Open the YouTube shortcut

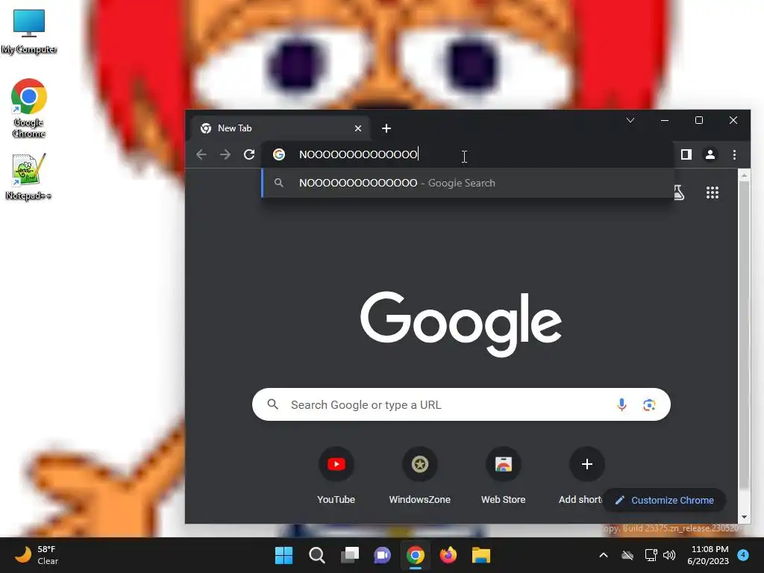point(336,475)
